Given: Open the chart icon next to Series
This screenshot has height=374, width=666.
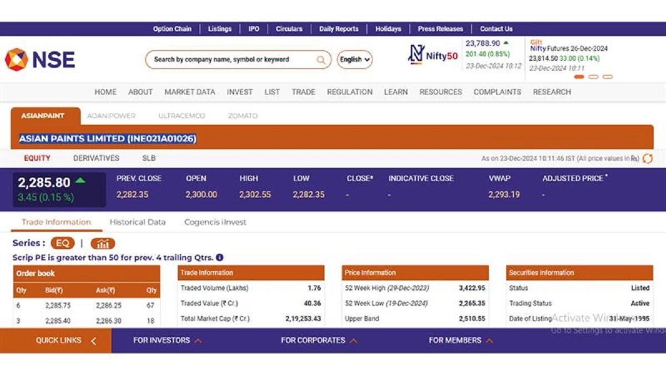Looking at the screenshot, I should 103,243.
